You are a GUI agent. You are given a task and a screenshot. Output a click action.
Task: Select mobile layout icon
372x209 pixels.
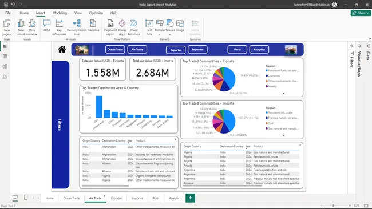point(26,198)
